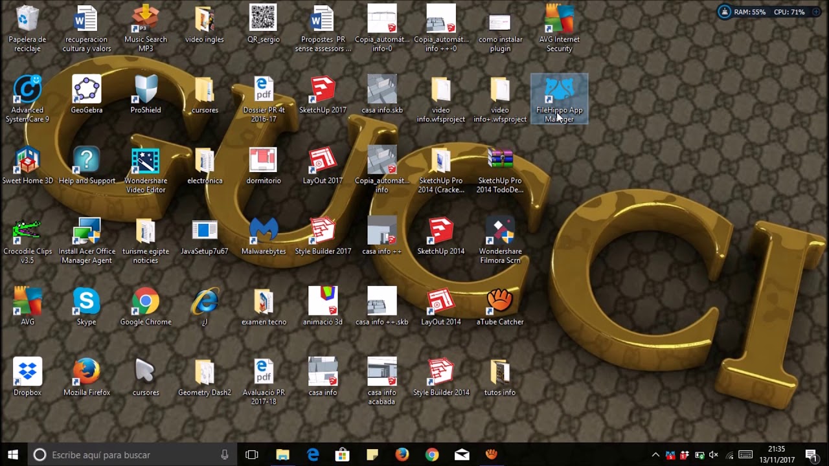Open the Papelera de reciclaje icon
Viewport: 829px width, 466px height.
(x=27, y=28)
